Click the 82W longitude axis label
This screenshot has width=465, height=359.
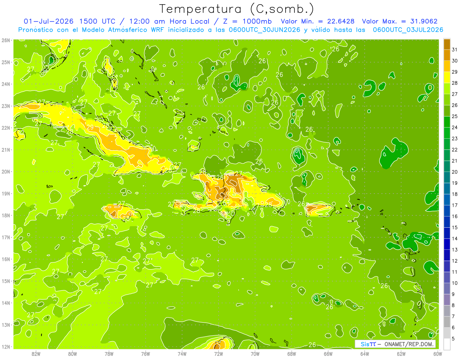coord(36,354)
